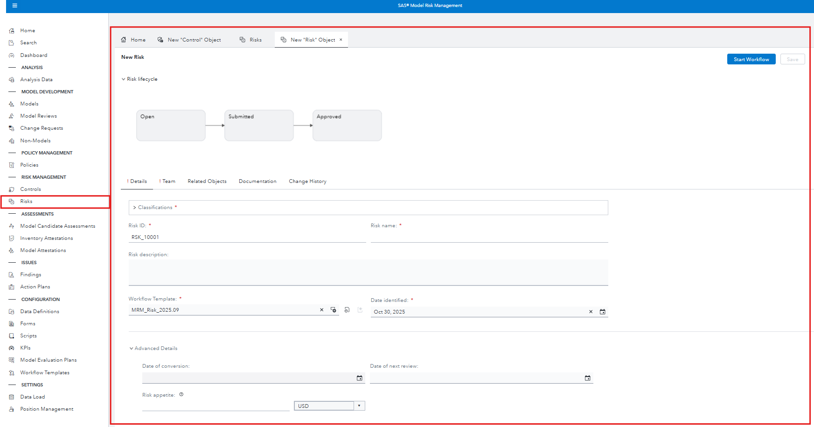This screenshot has height=427, width=814.
Task: Open the Date of conversion calendar picker
Action: (360, 378)
